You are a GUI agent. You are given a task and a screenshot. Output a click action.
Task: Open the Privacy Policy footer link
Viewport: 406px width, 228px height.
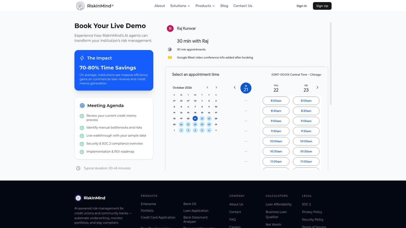point(312,212)
